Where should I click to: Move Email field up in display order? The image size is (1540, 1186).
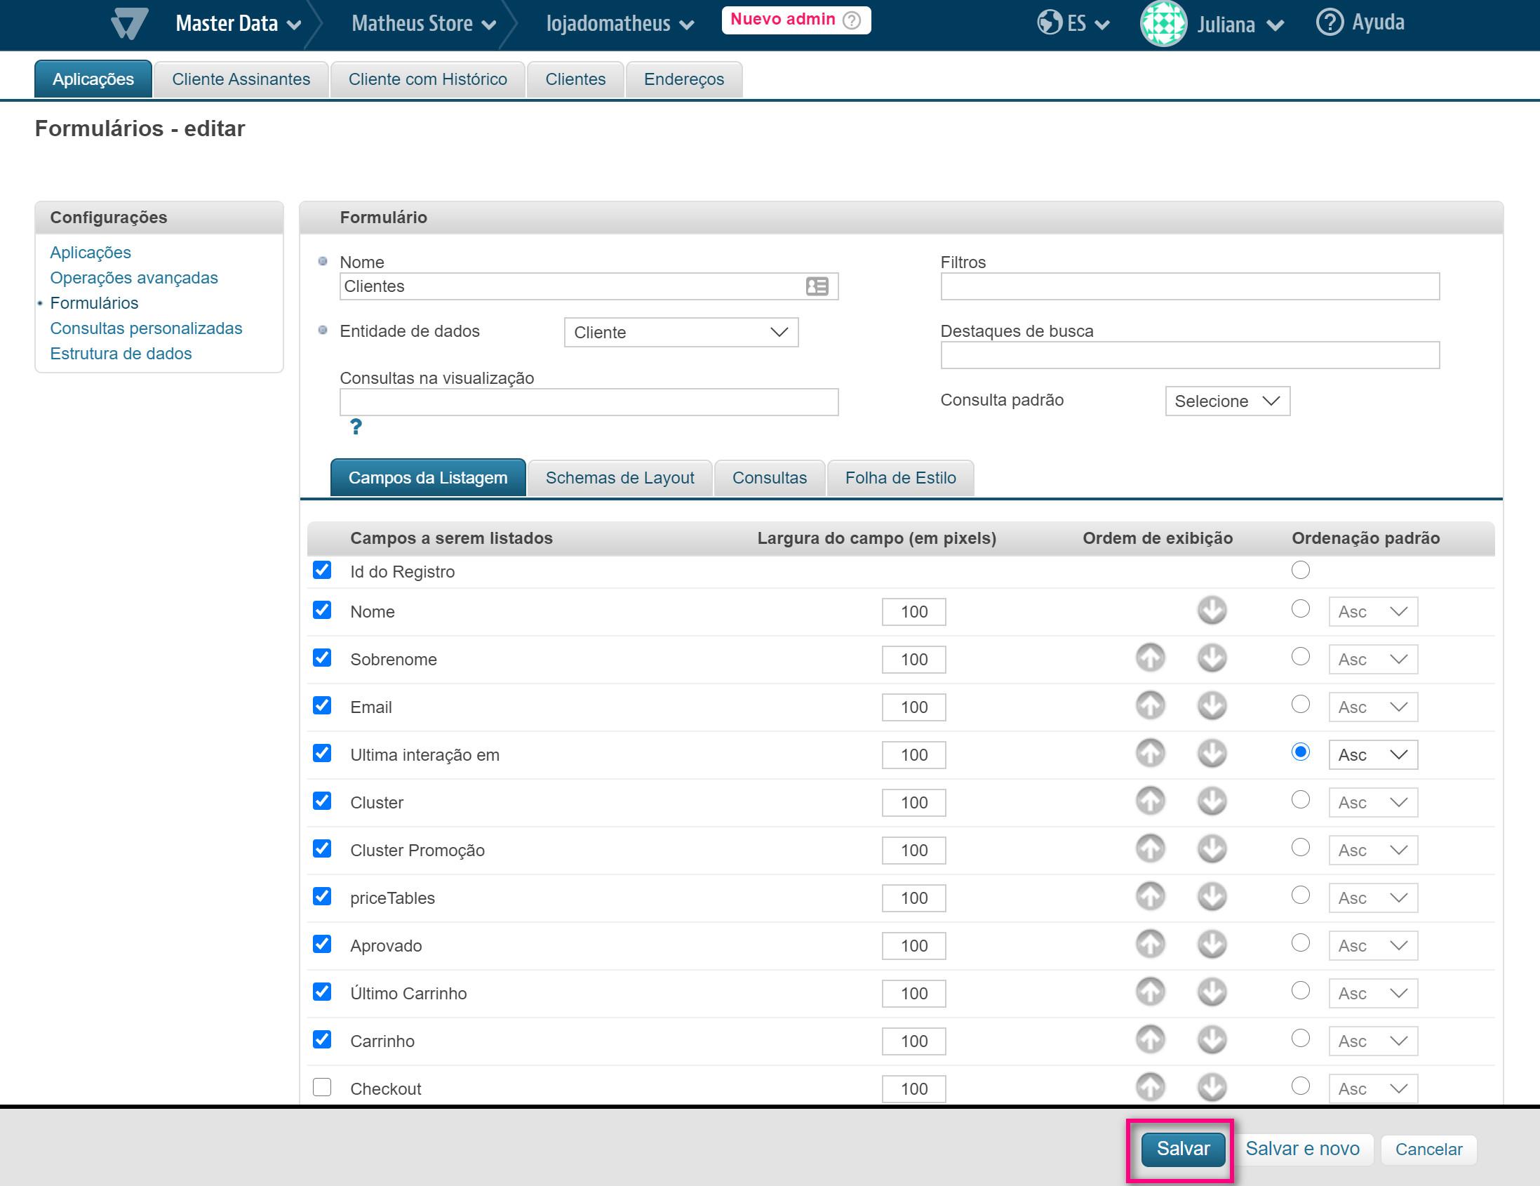pyautogui.click(x=1150, y=706)
